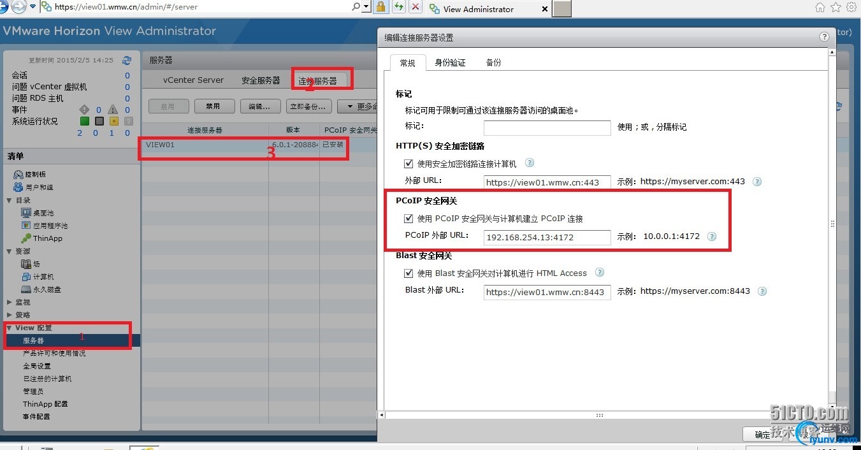Screen dimensions: 861x450
Task: Open 产品许可和使用情况
Action: tap(54, 353)
